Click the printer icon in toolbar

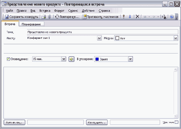click(44, 17)
